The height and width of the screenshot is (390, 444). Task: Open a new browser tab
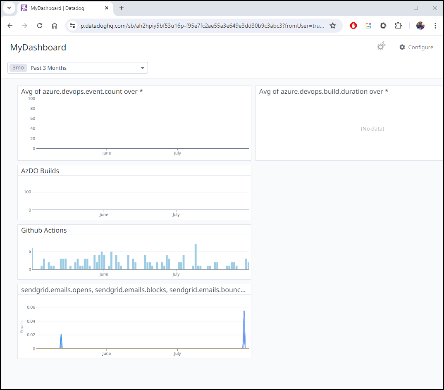click(x=122, y=8)
